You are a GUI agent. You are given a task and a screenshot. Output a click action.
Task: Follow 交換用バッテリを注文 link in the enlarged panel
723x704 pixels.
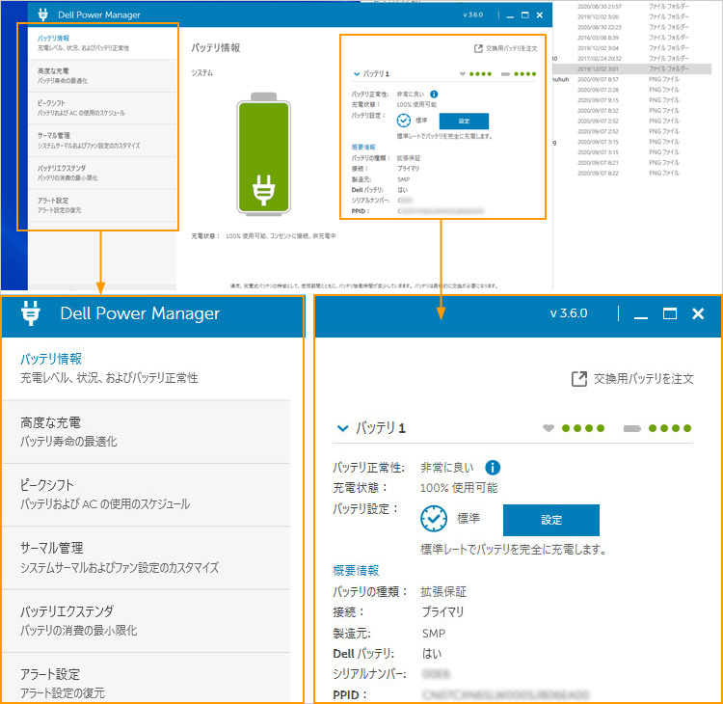click(632, 379)
